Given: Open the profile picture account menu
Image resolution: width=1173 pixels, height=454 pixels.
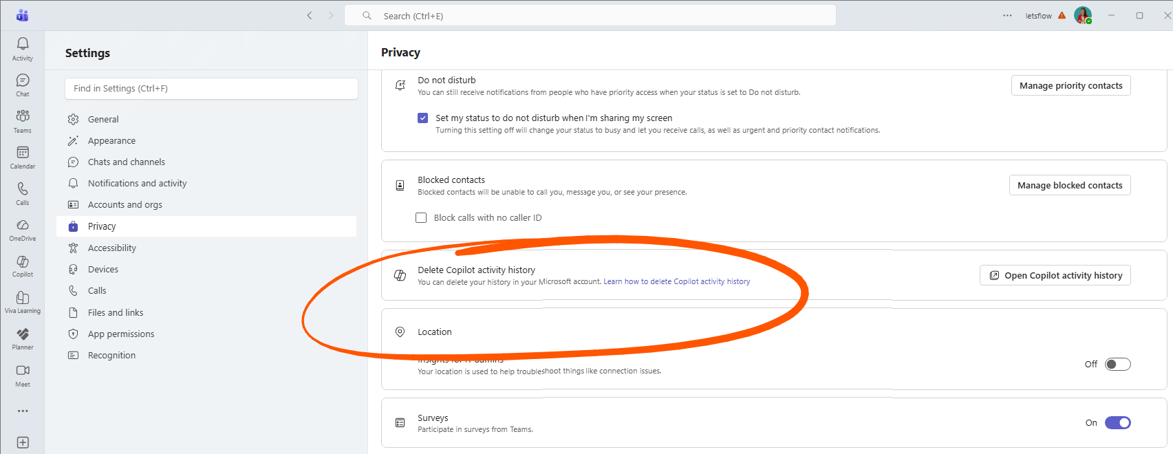Looking at the screenshot, I should pyautogui.click(x=1082, y=15).
